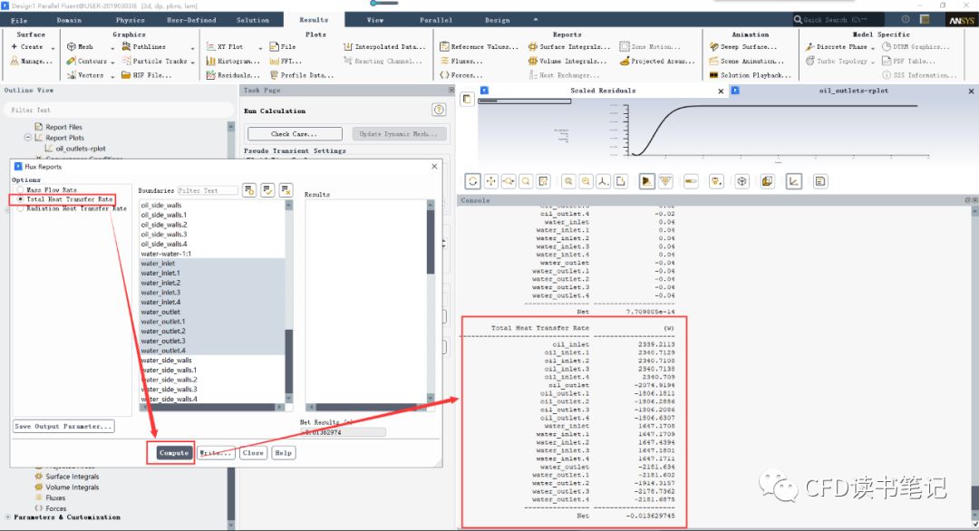Open the Histogram plot dialog
Screen dimensions: 979x531
[x=233, y=61]
